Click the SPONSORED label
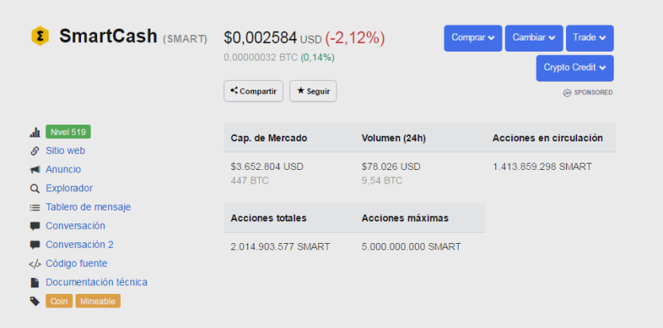Screen dimensions: 663x328 [x=593, y=93]
